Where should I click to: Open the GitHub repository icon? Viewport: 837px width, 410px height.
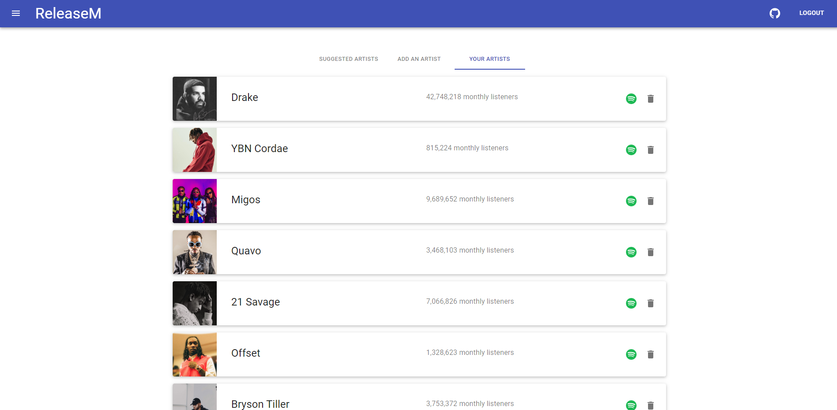click(775, 13)
